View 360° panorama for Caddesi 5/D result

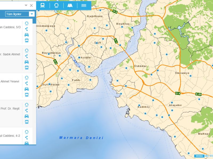point(27,24)
